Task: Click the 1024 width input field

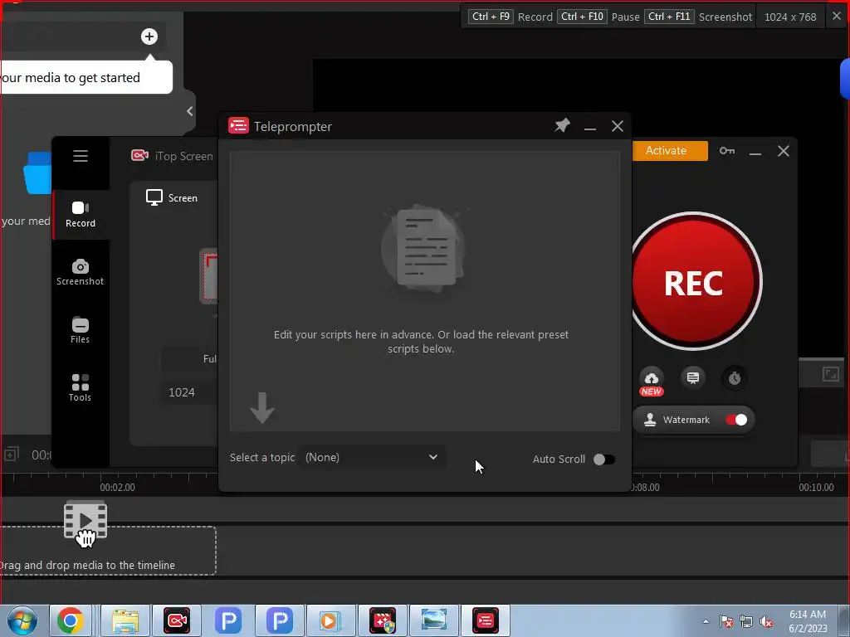Action: 190,392
